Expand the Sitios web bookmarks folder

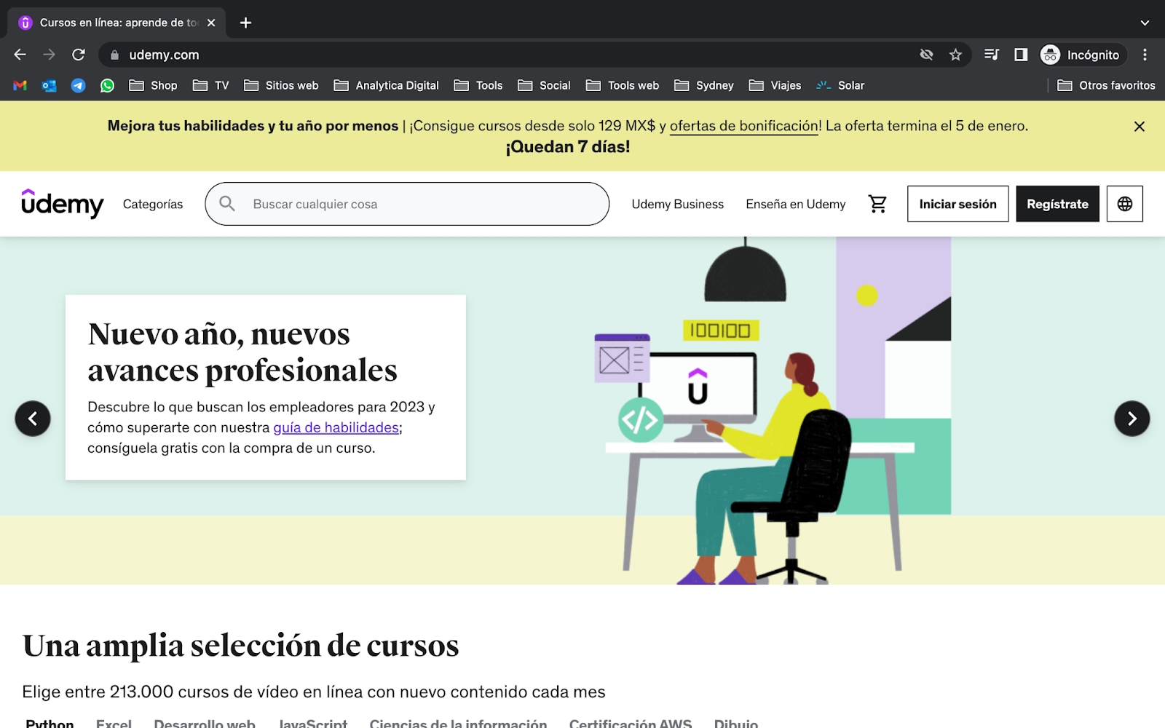tap(281, 85)
